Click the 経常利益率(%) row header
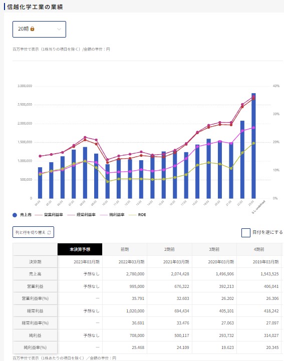Viewport: 284px width, 361px height. [35, 323]
